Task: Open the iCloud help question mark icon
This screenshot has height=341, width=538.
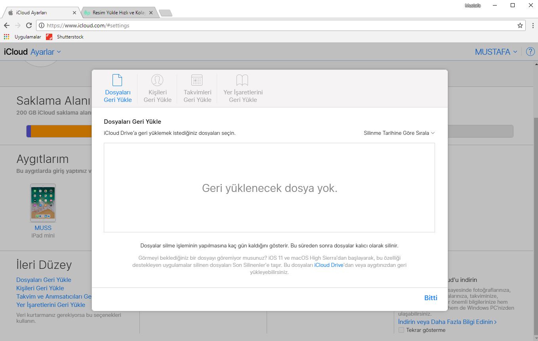Action: point(530,52)
